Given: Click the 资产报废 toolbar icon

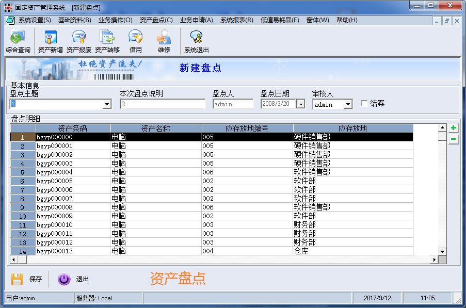Looking at the screenshot, I should [x=78, y=41].
